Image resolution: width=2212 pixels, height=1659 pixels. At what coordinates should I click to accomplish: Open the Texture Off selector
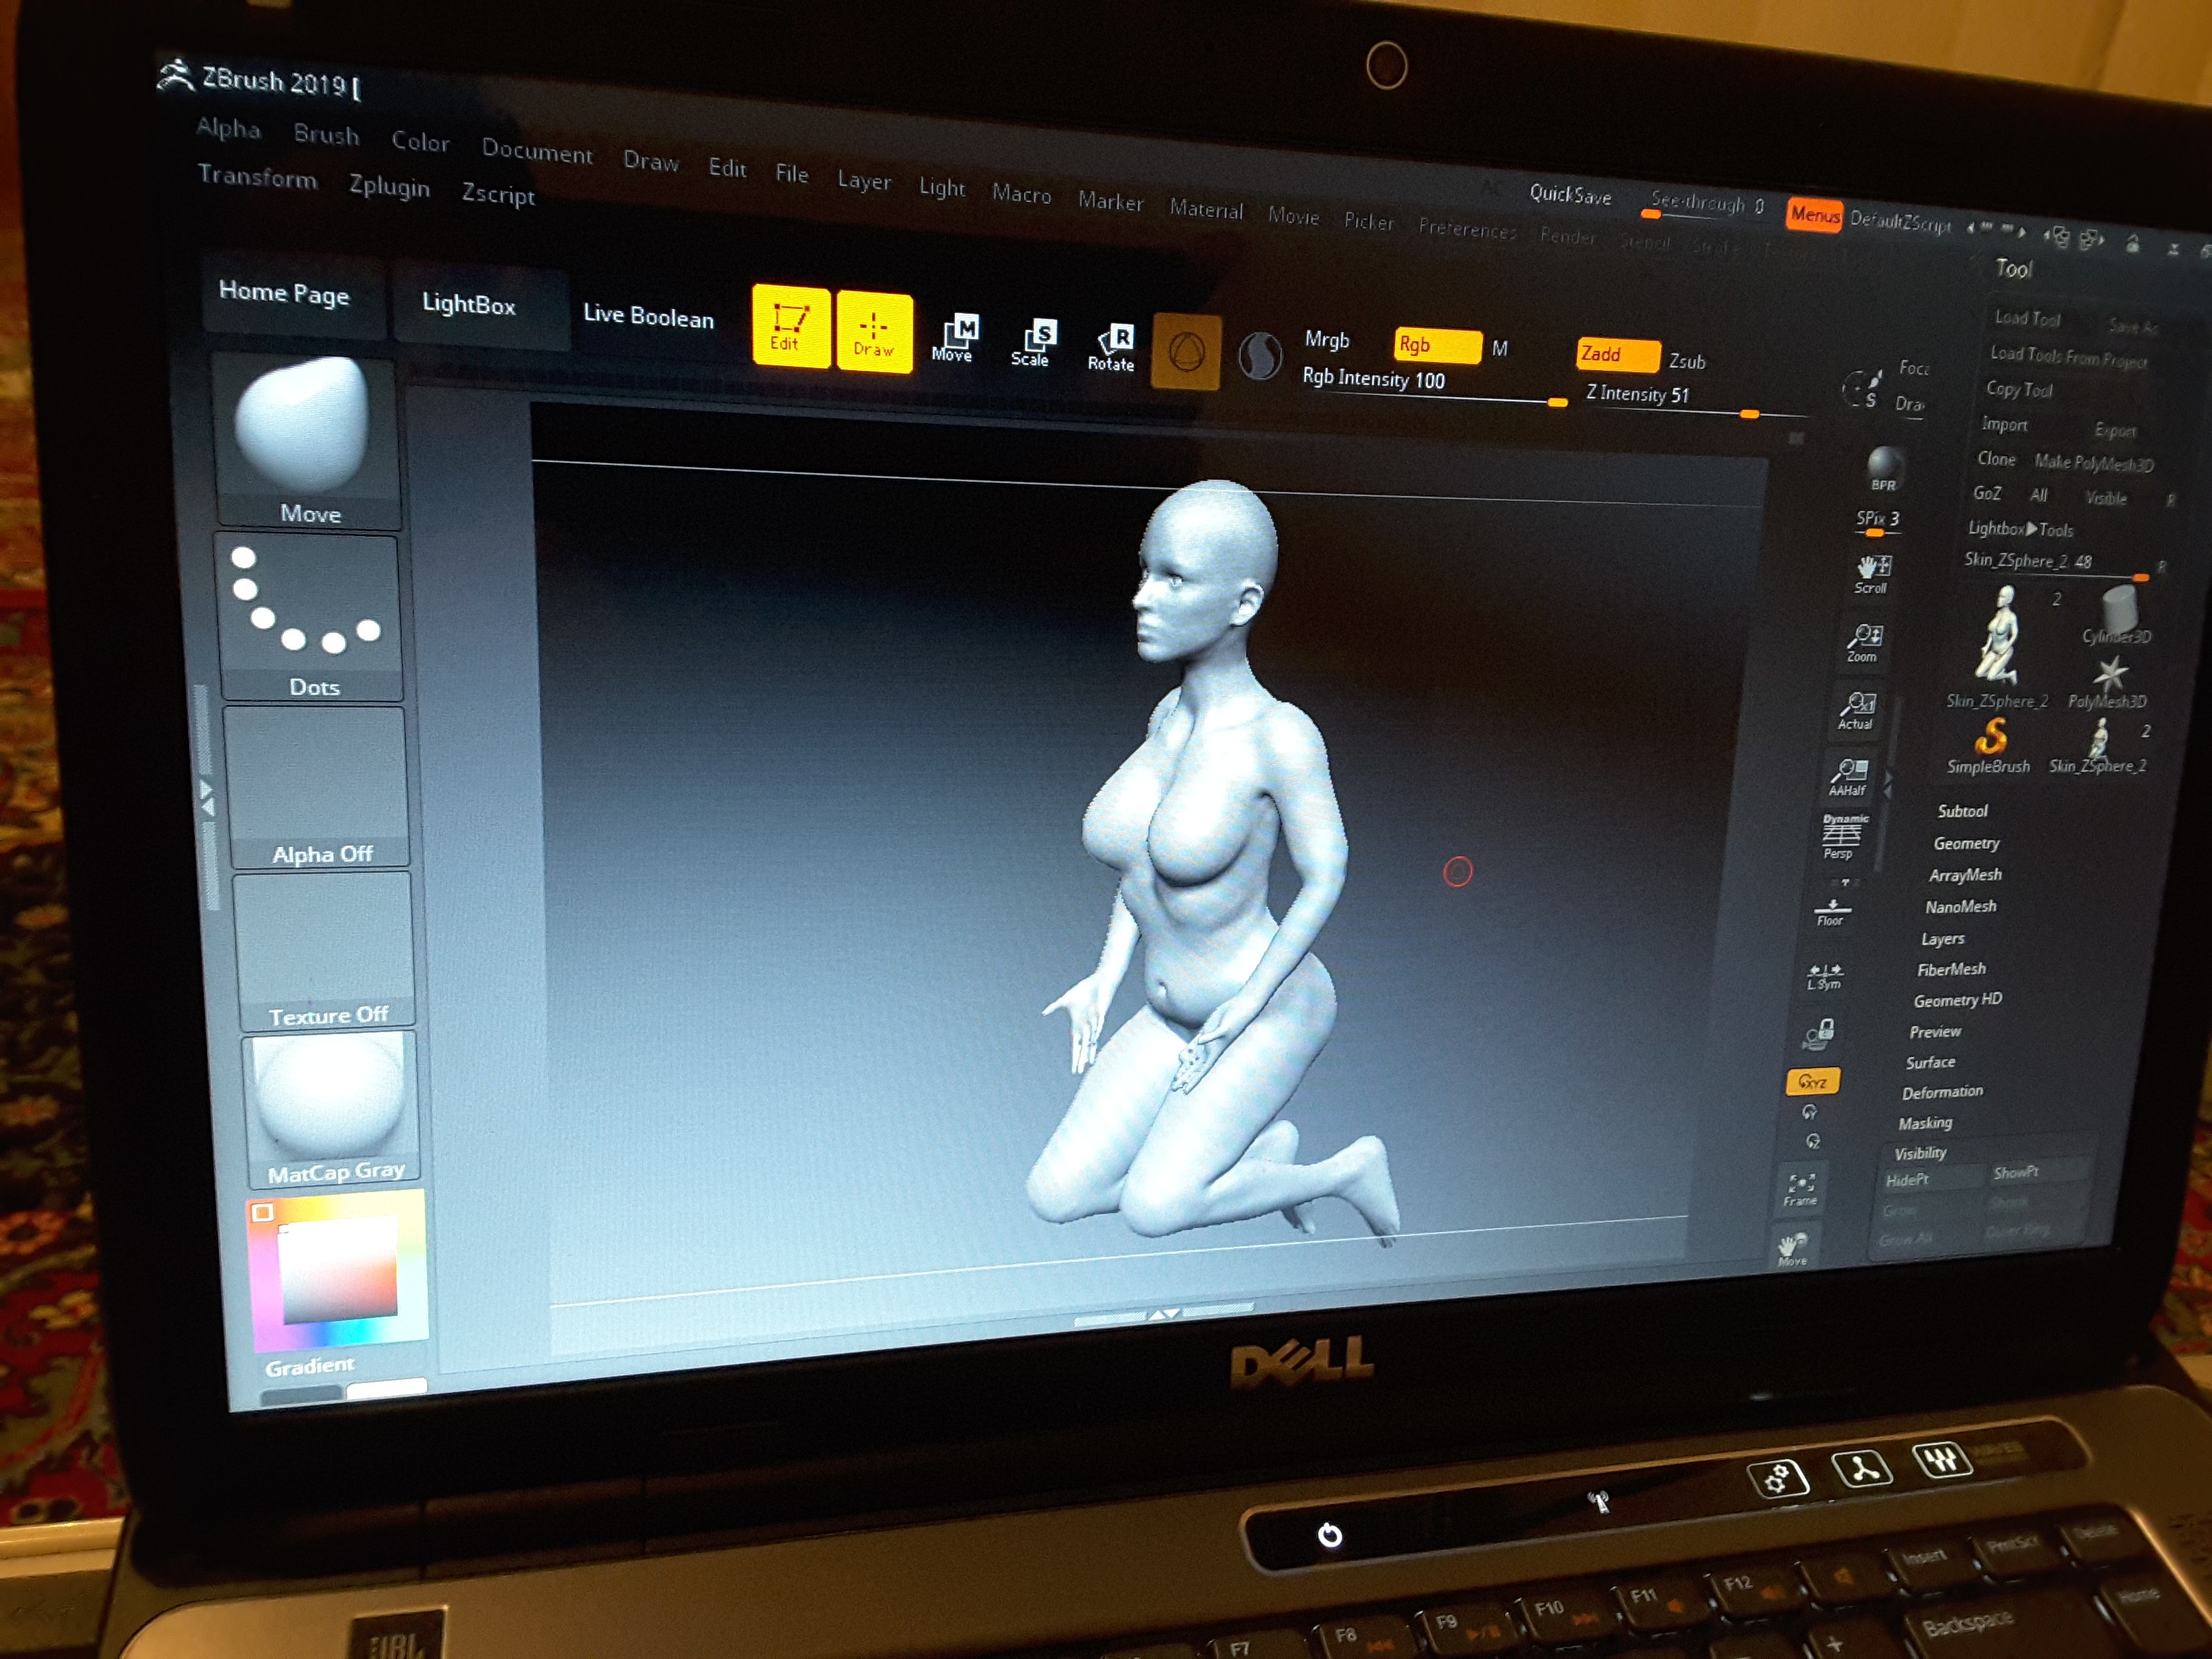325,952
